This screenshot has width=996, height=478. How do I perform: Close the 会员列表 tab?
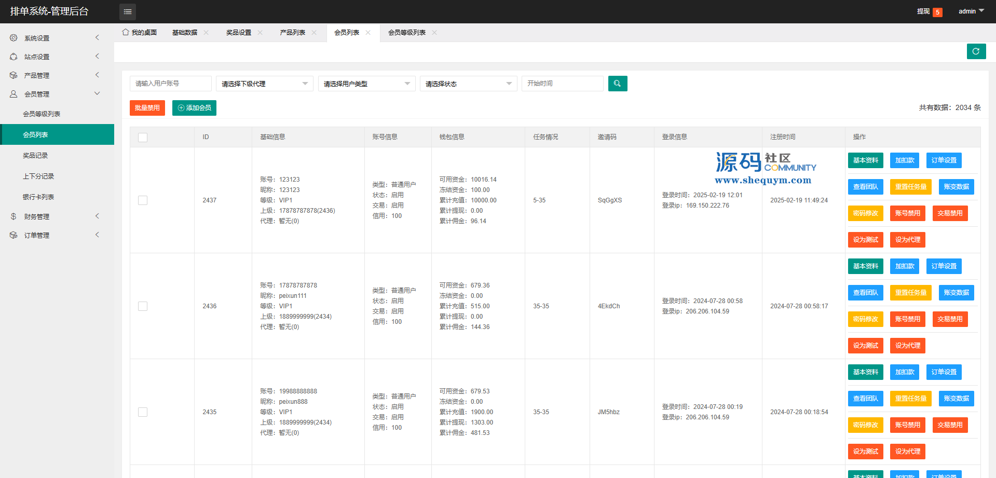coord(368,32)
